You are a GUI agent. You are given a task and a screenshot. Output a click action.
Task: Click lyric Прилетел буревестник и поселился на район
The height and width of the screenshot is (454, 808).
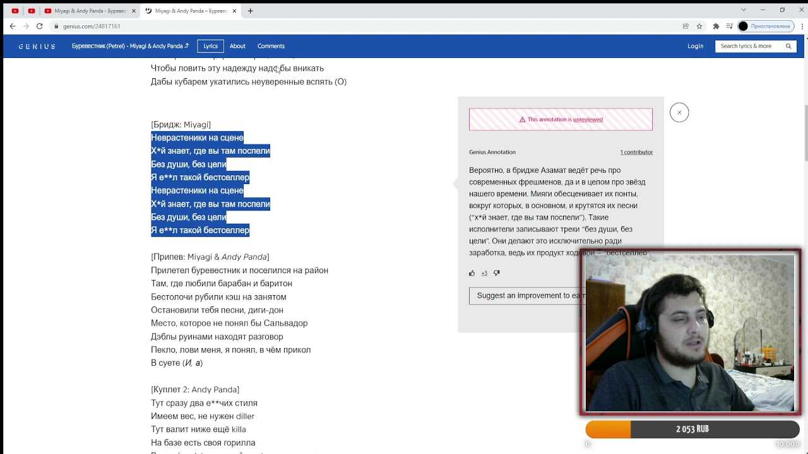pyautogui.click(x=239, y=270)
